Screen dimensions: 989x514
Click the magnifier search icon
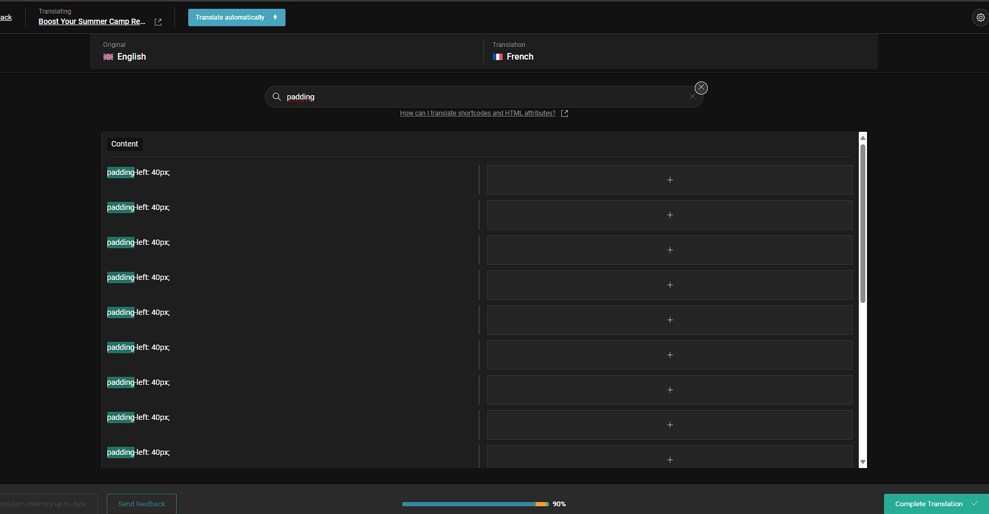(x=277, y=97)
